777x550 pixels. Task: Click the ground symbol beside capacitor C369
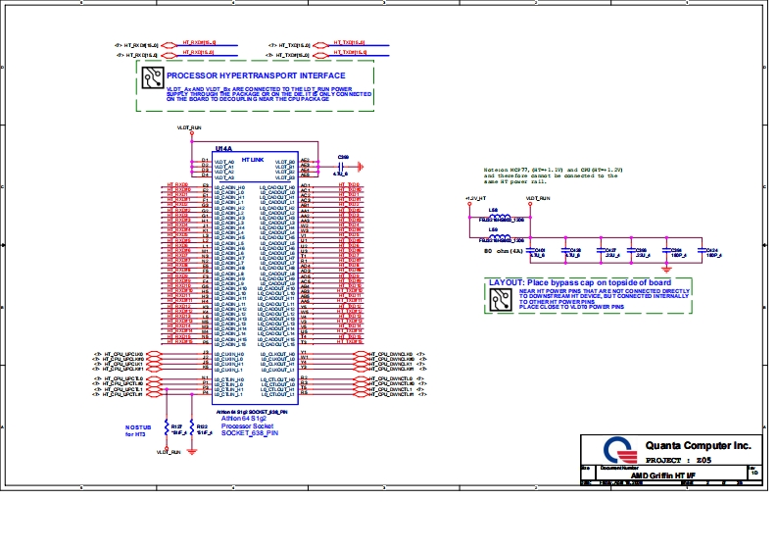360,165
